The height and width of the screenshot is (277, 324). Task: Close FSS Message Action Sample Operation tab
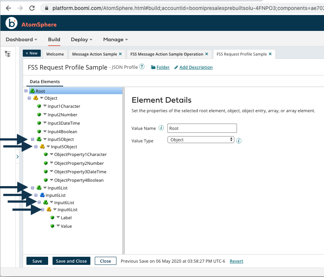click(x=206, y=54)
